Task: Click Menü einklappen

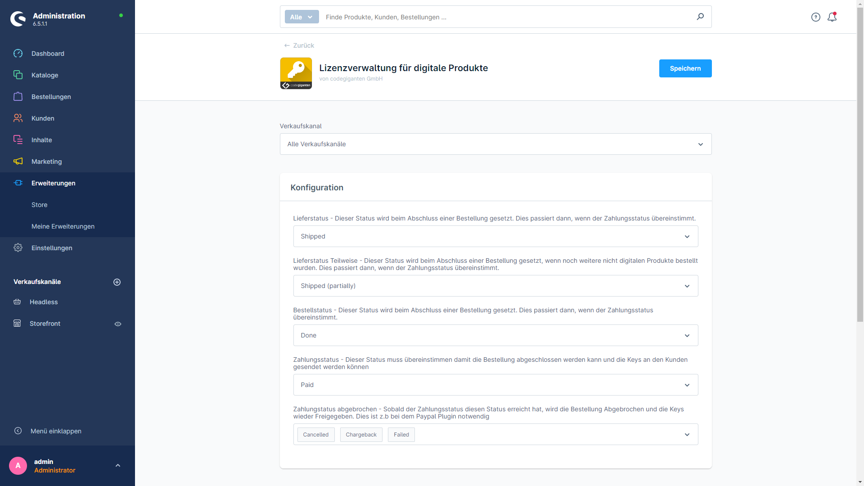Action: point(56,431)
